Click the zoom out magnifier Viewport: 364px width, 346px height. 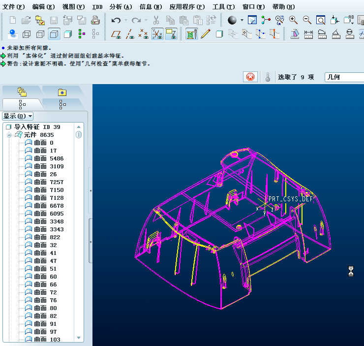coord(307,20)
